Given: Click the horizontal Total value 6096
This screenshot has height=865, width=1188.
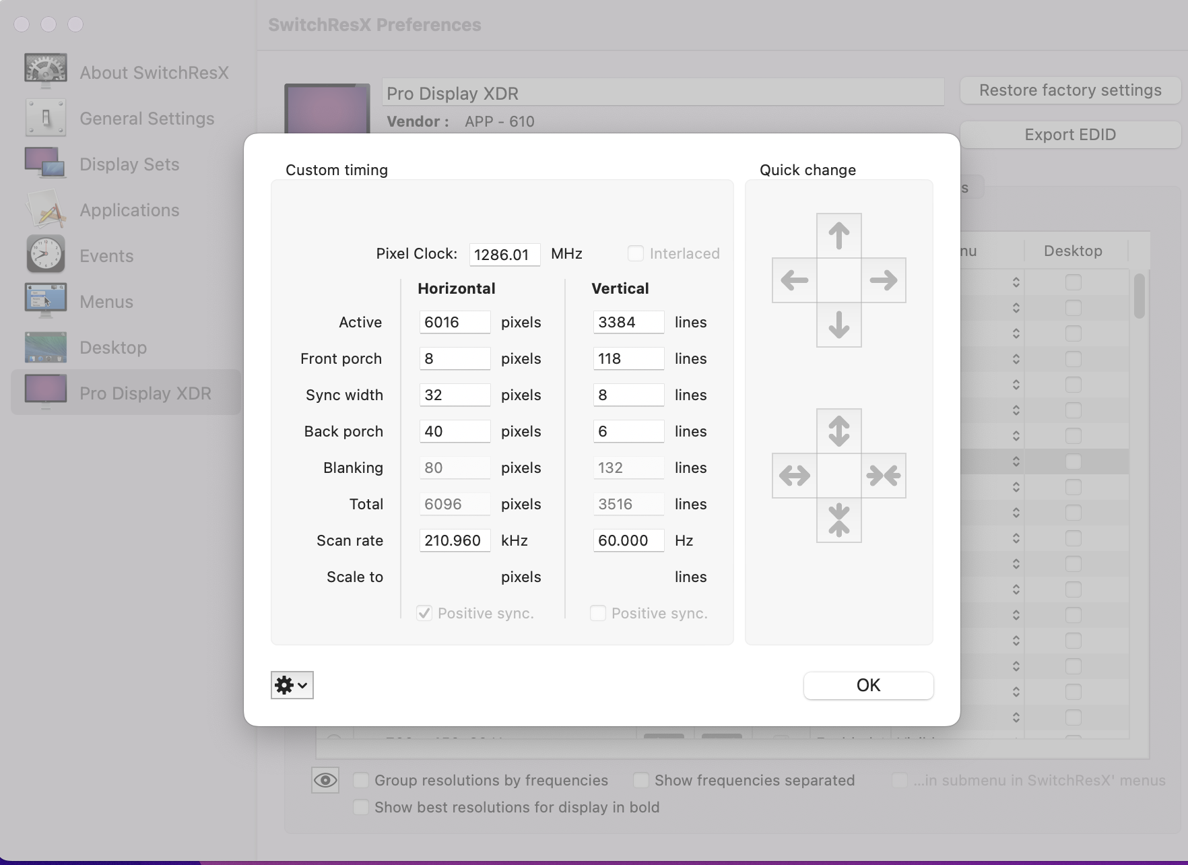Looking at the screenshot, I should point(455,504).
